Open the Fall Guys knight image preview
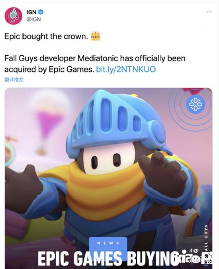This screenshot has width=219, height=269. (109, 178)
